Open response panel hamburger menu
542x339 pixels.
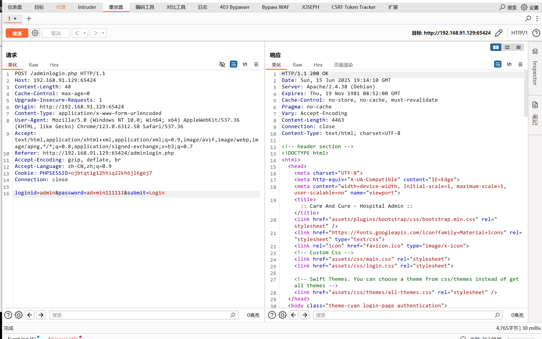tap(520, 64)
